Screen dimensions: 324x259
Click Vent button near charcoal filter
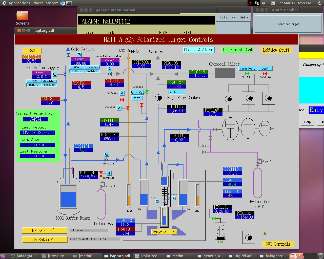[265, 68]
